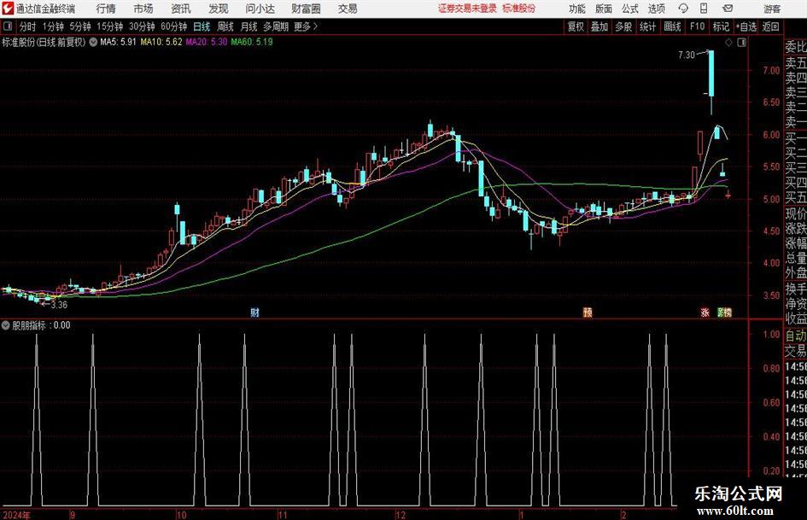
Task: Click the MA60: 5.19 indicator label
Action: (x=252, y=42)
